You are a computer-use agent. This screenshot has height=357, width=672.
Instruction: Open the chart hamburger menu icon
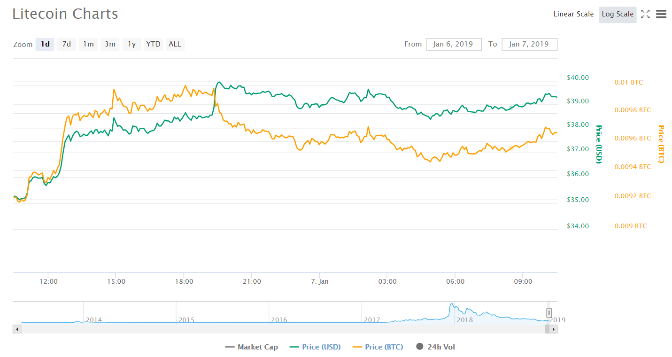click(x=661, y=14)
